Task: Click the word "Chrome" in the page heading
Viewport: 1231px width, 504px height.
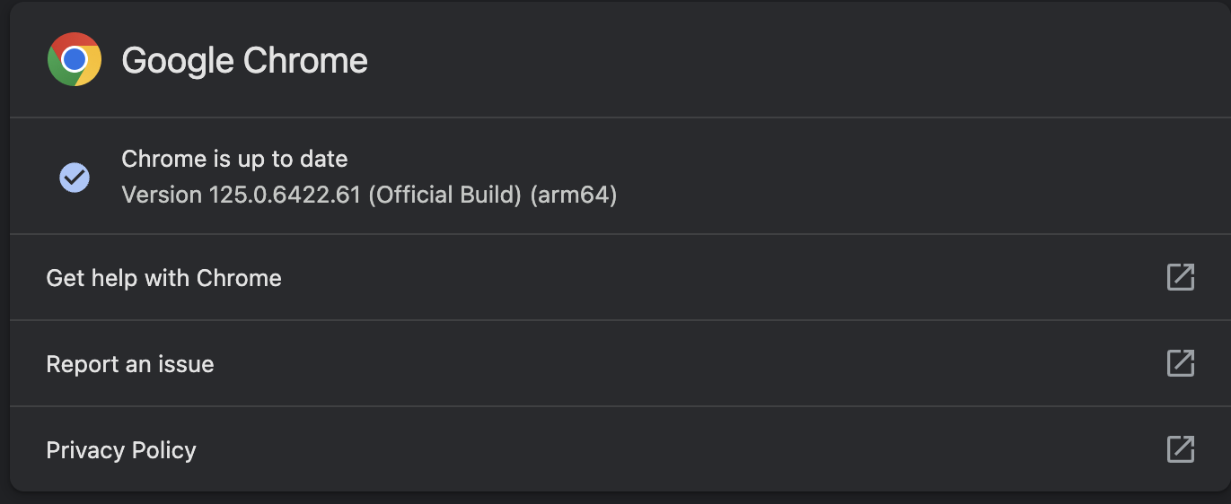Action: coord(306,61)
